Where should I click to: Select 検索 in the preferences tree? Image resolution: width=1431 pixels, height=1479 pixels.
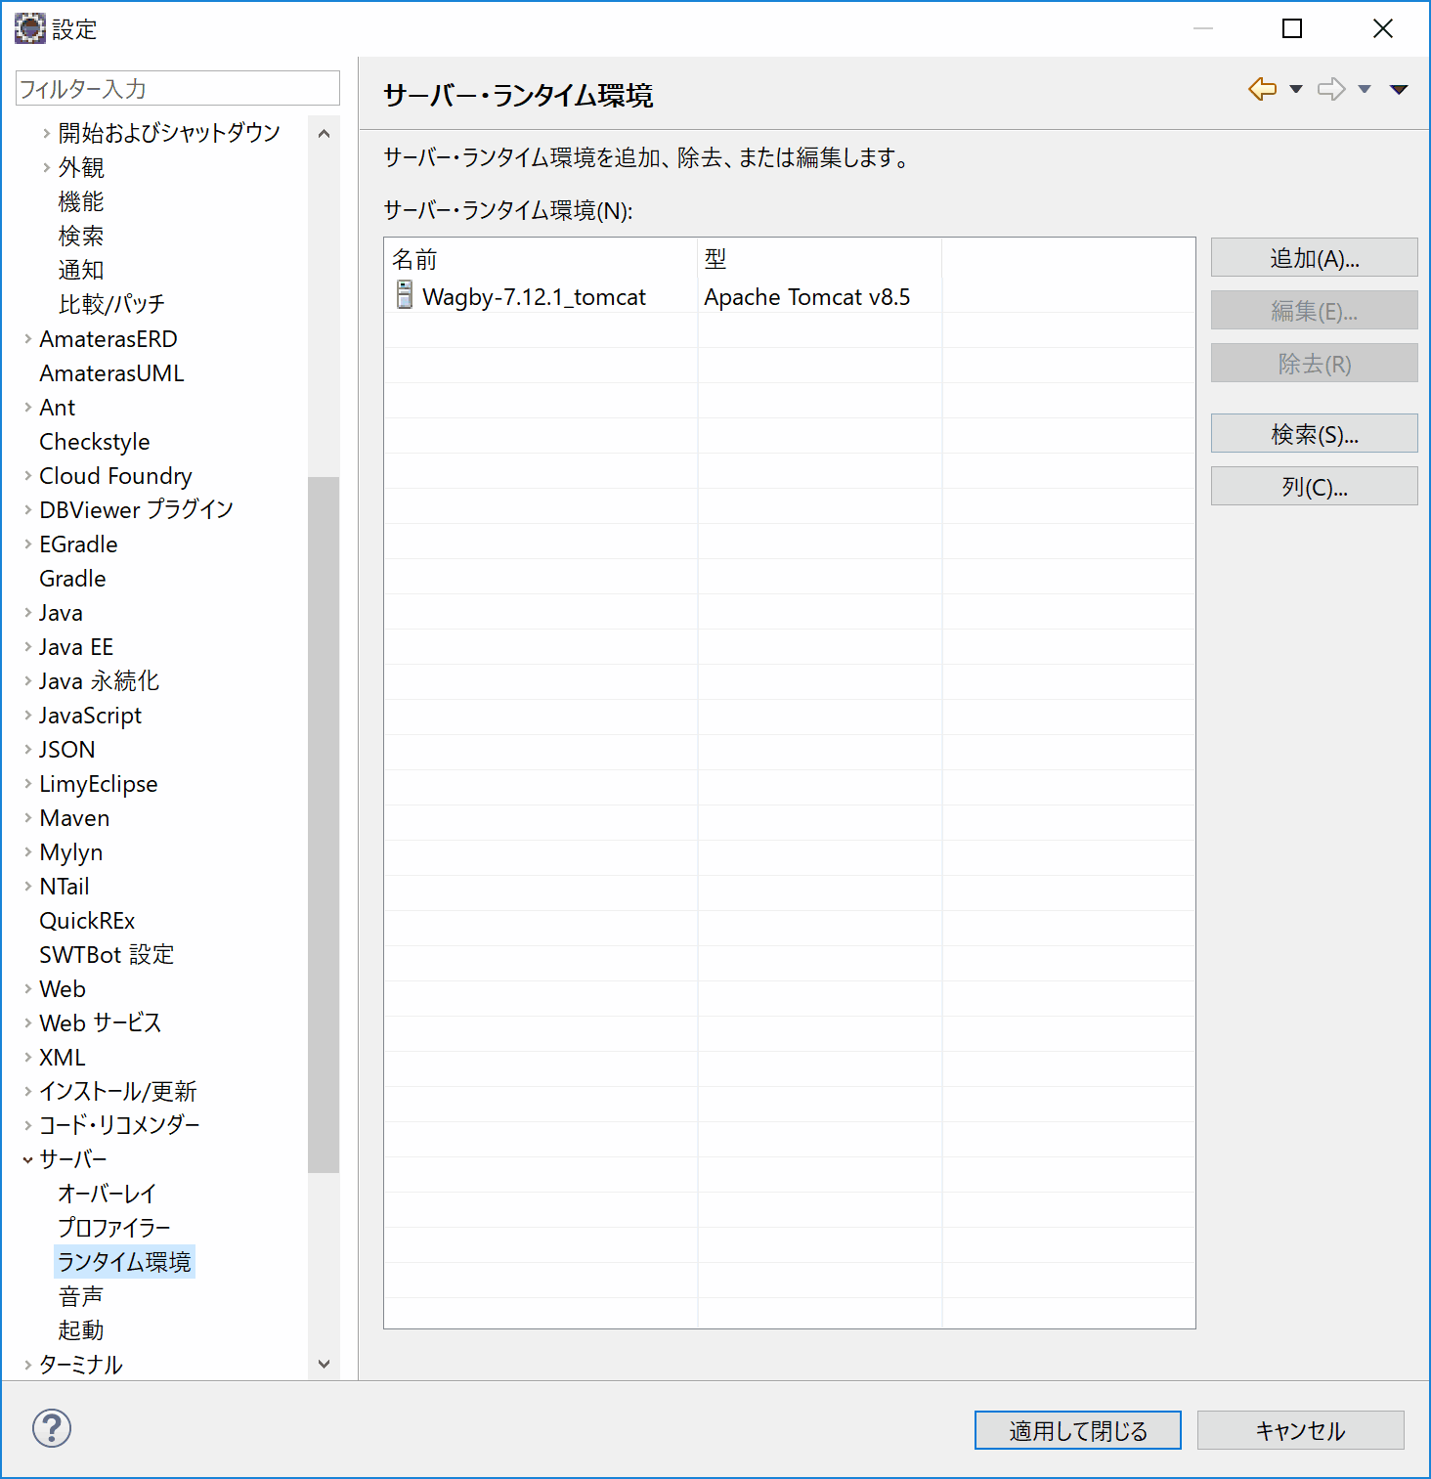[81, 237]
